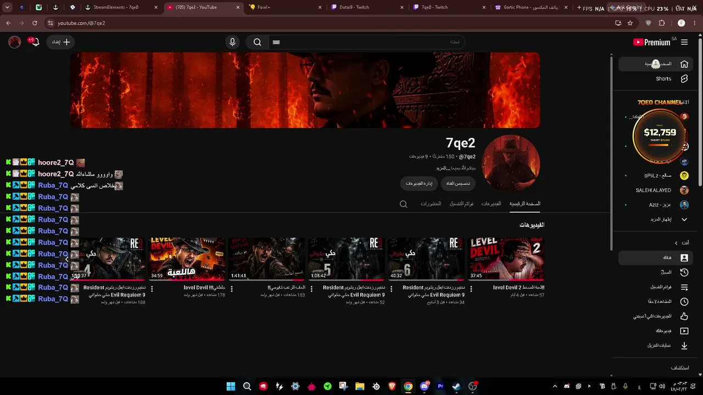Open Your channel in the sidebar

coord(655,258)
